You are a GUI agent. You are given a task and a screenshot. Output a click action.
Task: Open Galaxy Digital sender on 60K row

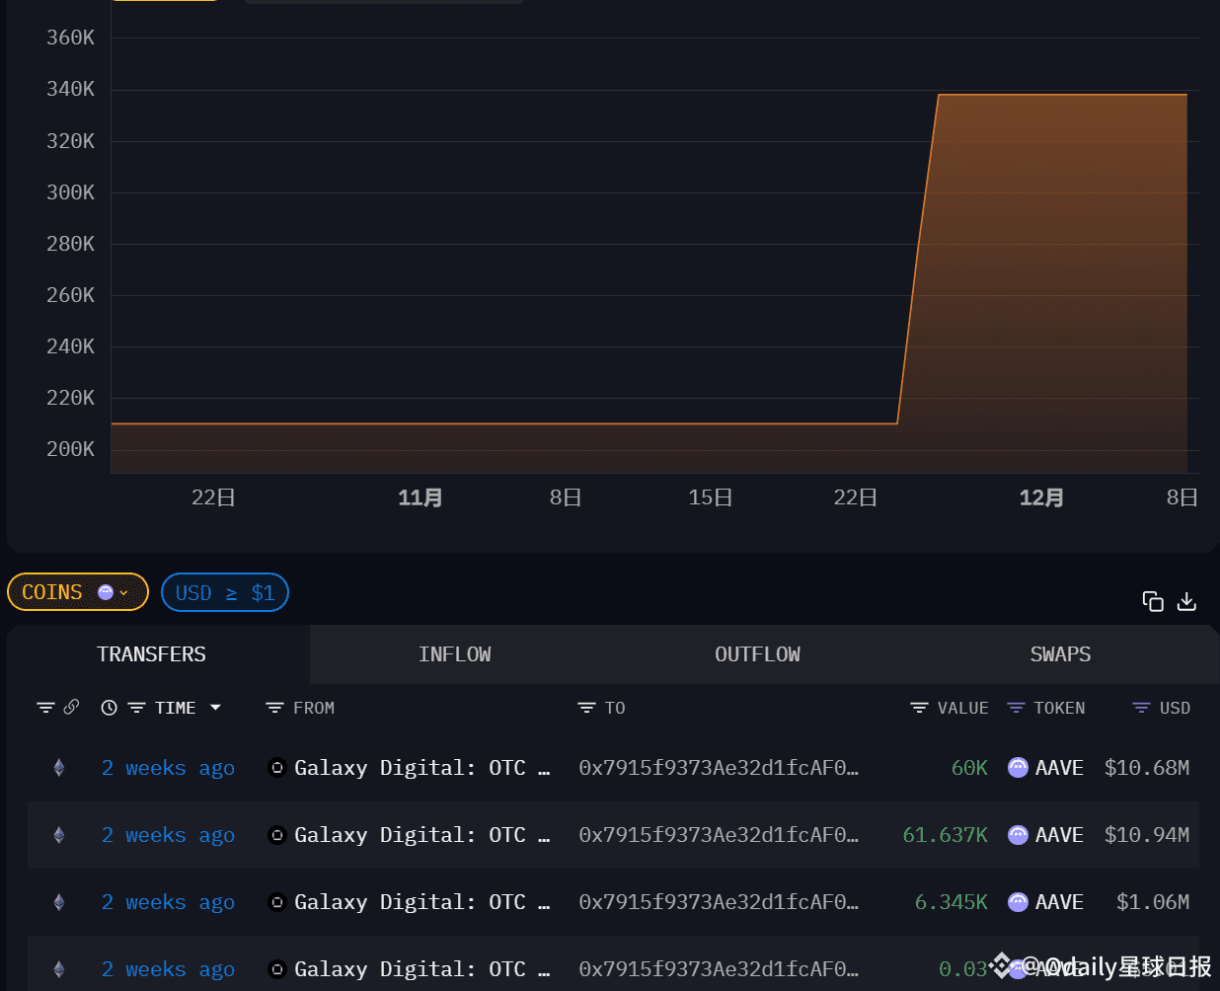pyautogui.click(x=410, y=768)
